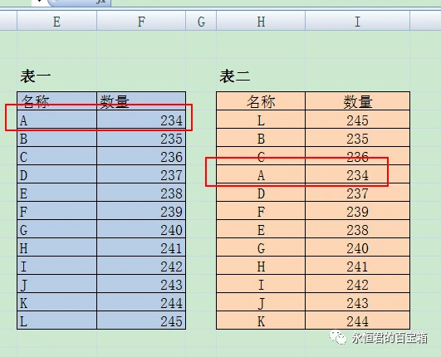
Task: Select cell J in blue table
Action: click(x=56, y=284)
